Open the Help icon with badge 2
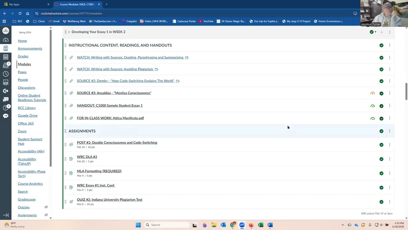The width and height of the screenshot is (408, 230). [x=6, y=108]
